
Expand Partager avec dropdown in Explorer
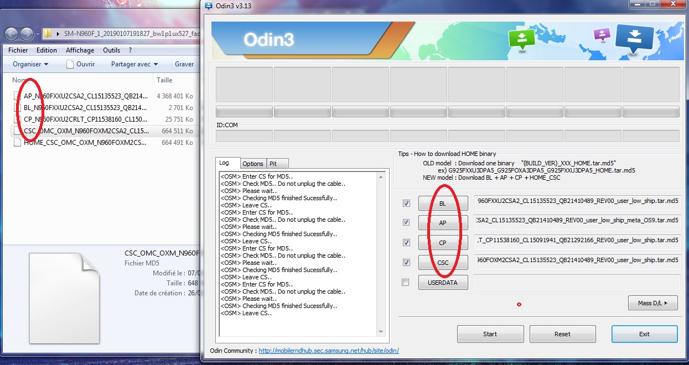[134, 64]
